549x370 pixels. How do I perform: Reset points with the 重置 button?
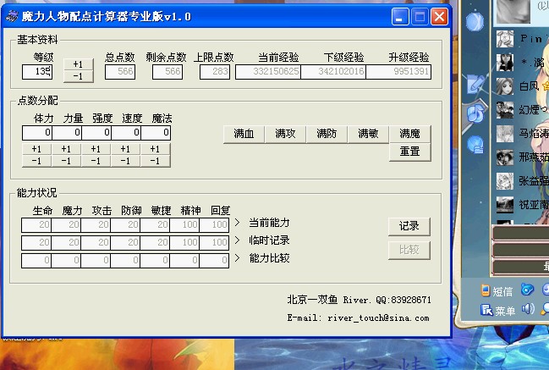tap(409, 152)
